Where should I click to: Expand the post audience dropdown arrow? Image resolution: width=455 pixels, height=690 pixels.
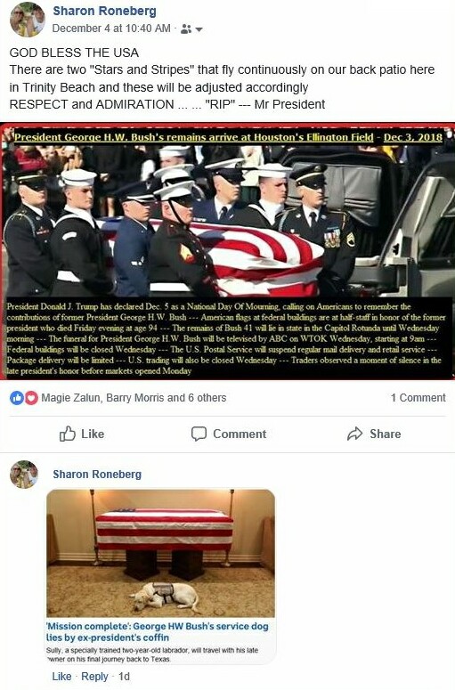click(199, 29)
